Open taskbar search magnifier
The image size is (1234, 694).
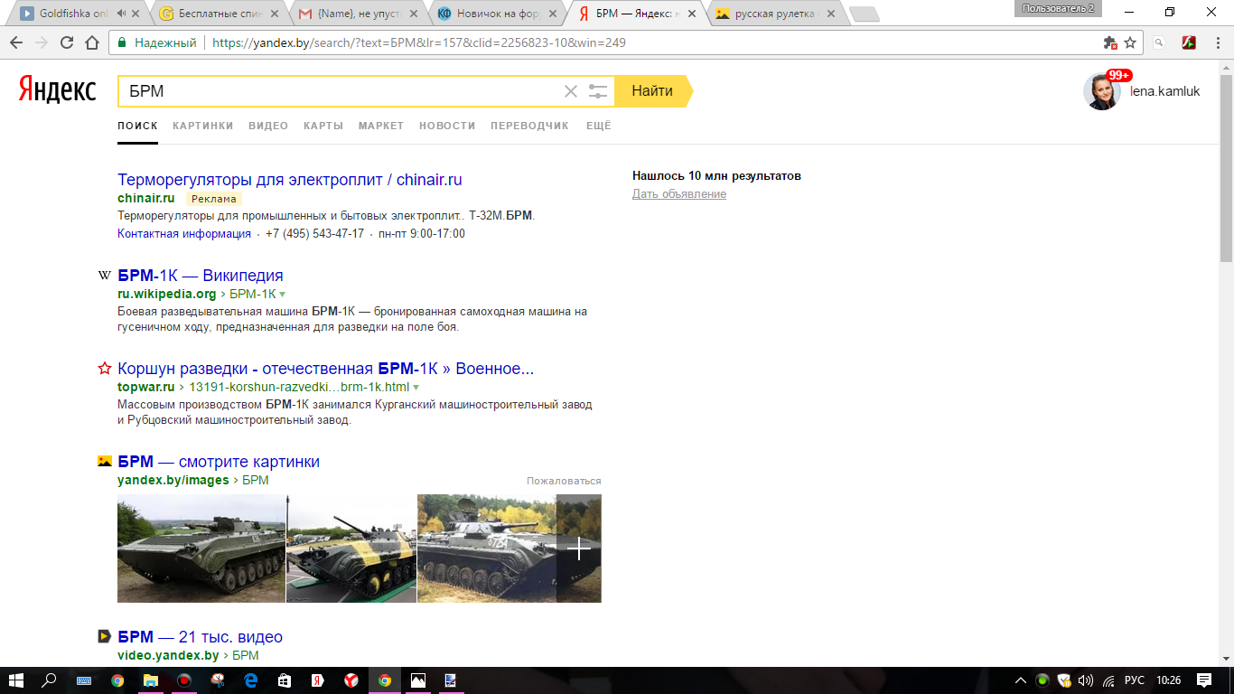(50, 680)
